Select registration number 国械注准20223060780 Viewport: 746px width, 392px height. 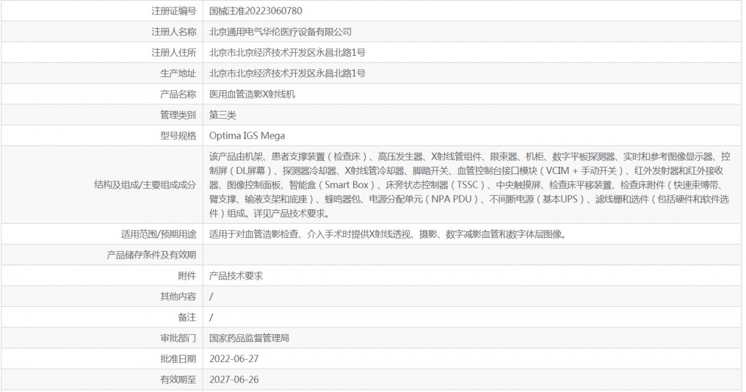click(256, 11)
